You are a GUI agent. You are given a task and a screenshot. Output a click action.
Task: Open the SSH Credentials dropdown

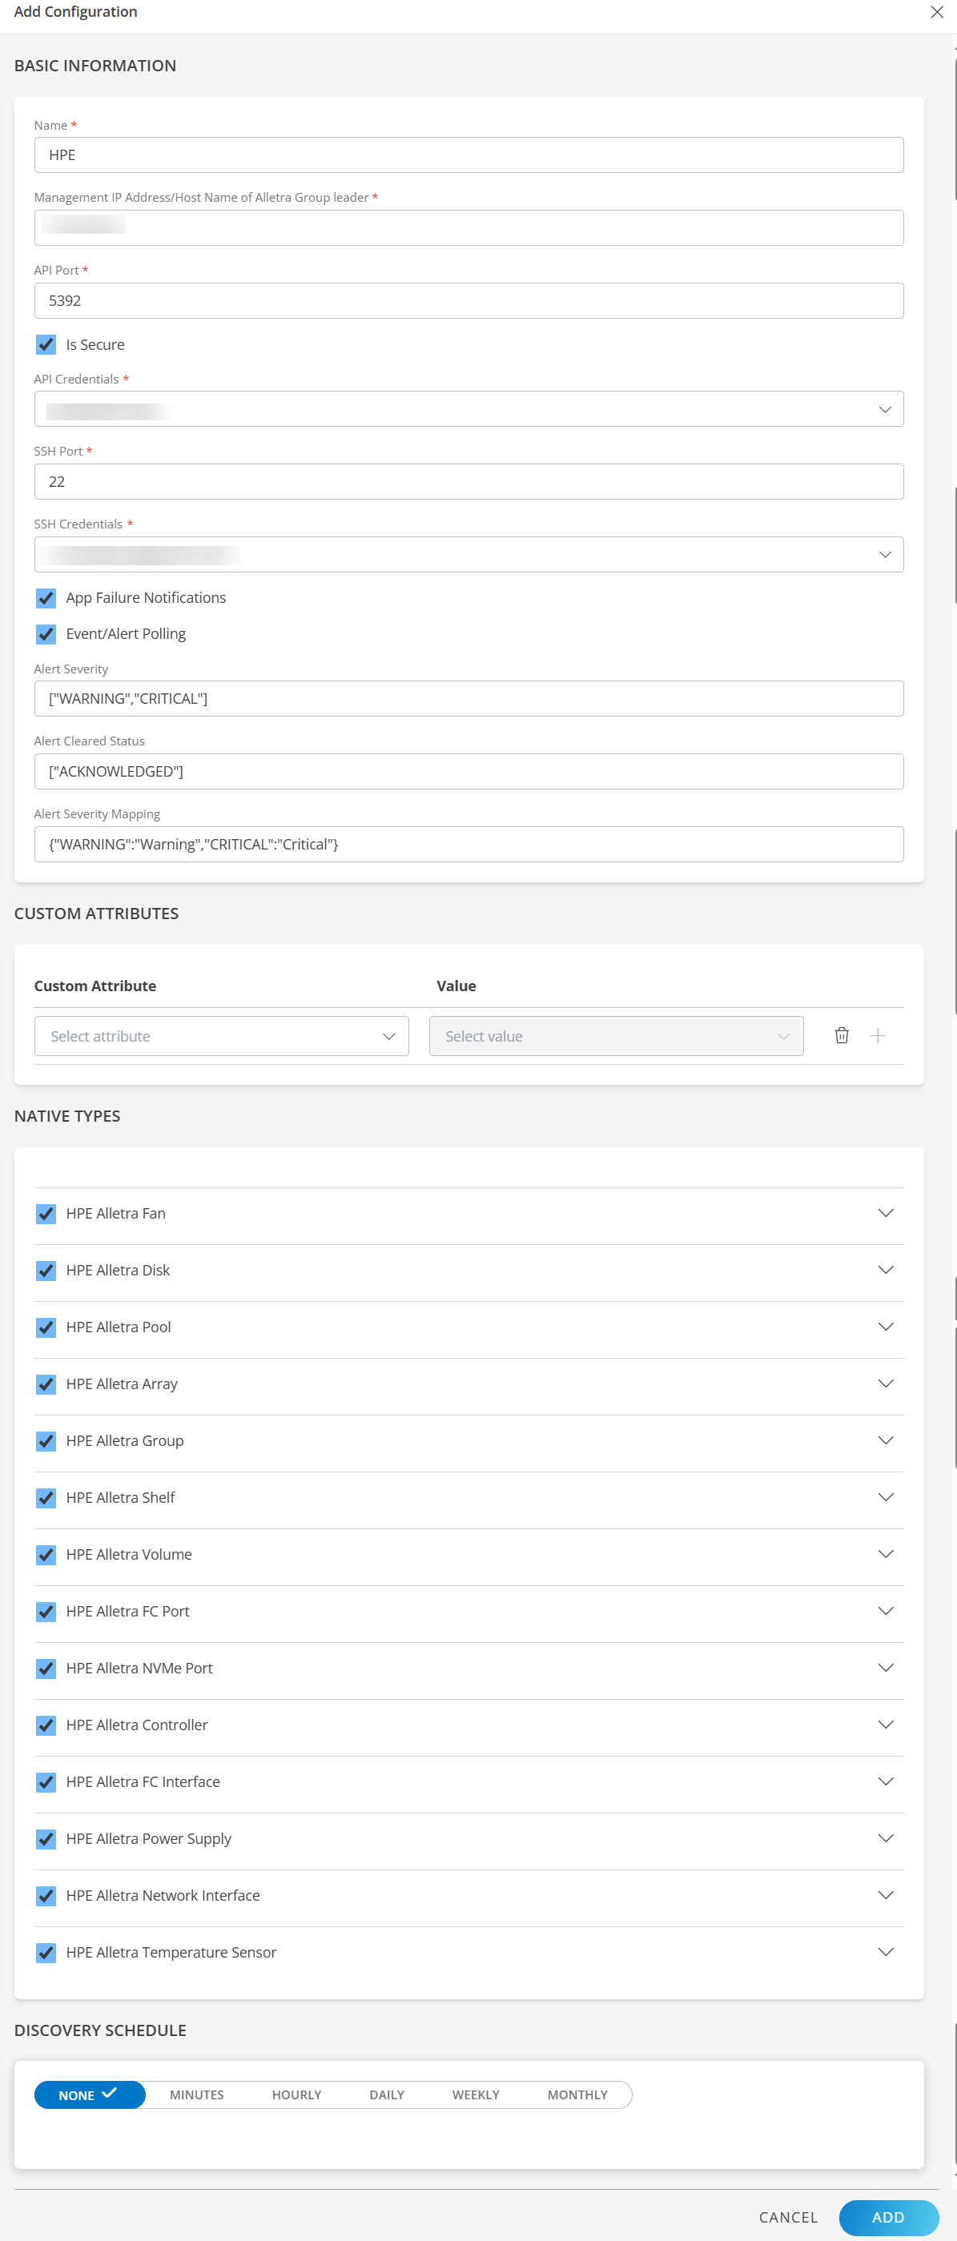[x=469, y=554]
